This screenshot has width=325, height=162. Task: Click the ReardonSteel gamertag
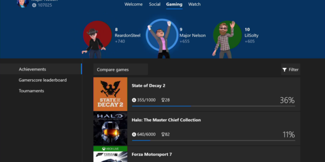pyautogui.click(x=127, y=35)
